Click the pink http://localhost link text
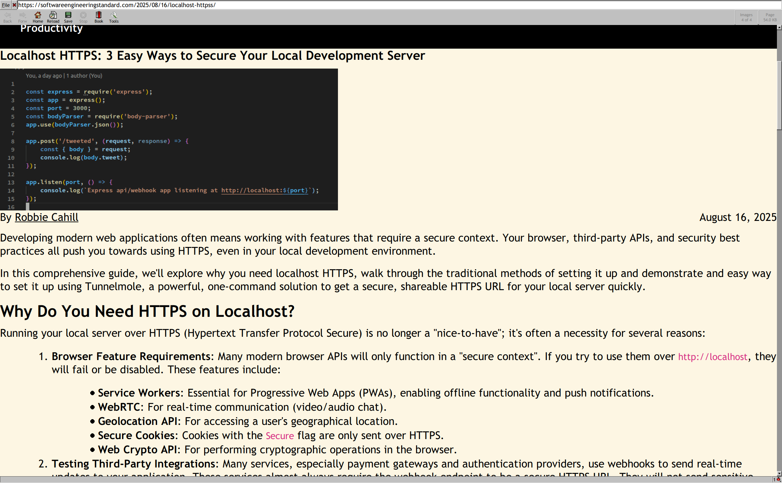 click(712, 357)
